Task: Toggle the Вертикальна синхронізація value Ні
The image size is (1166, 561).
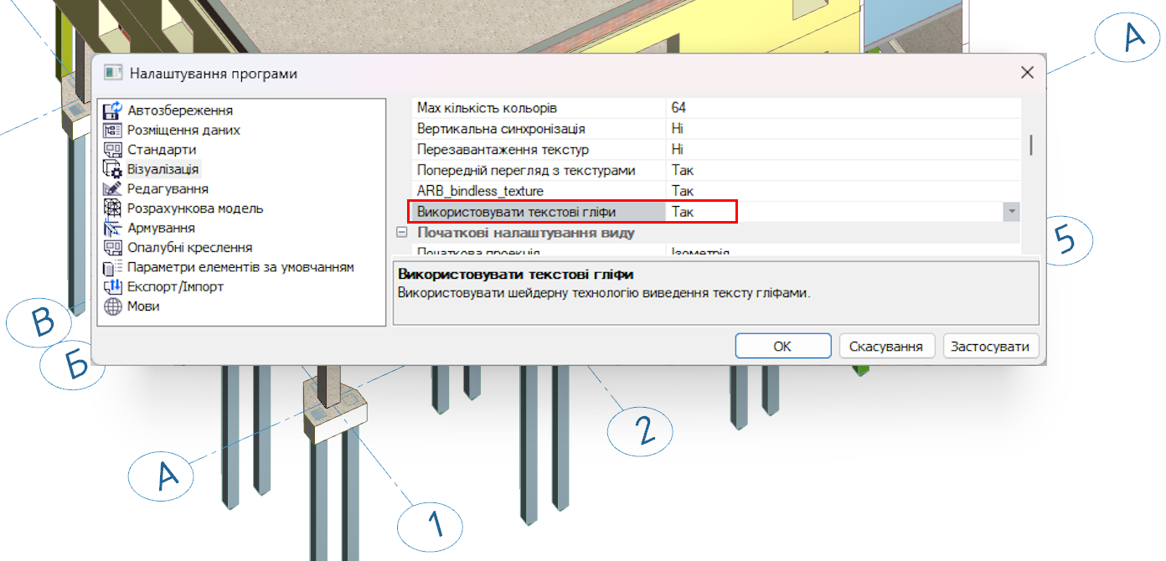Action: pyautogui.click(x=843, y=129)
